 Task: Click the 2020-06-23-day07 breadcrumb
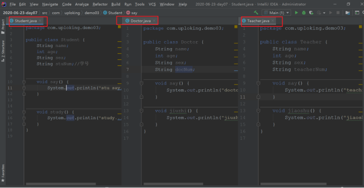click(x=20, y=13)
